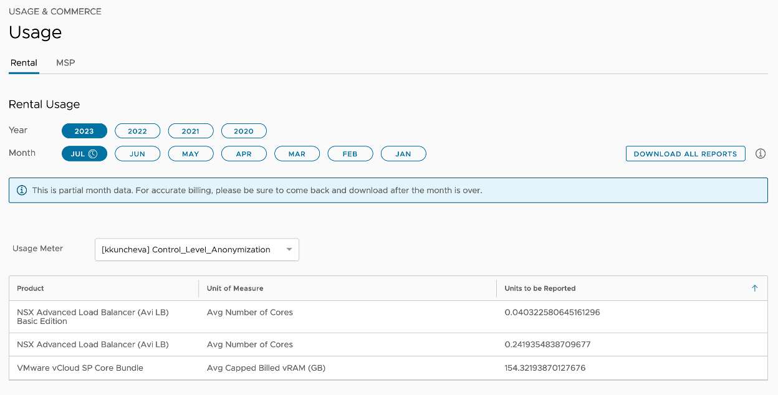Select the JUN month filter
The width and height of the screenshot is (778, 395).
tap(137, 154)
